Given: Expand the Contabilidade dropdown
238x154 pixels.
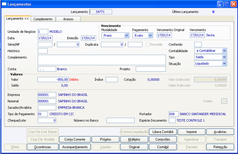Looking at the screenshot, I should (x=211, y=51).
